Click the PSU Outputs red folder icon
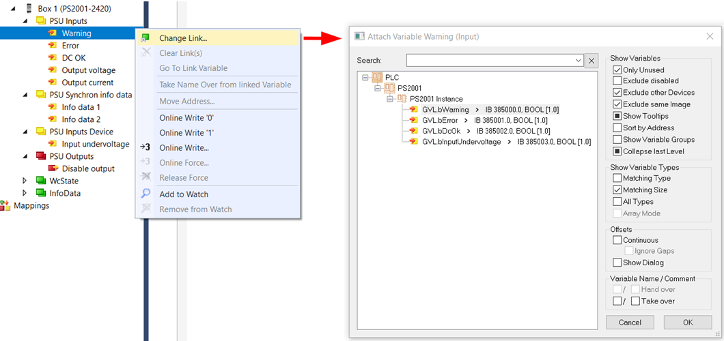724x341 pixels. (x=41, y=156)
